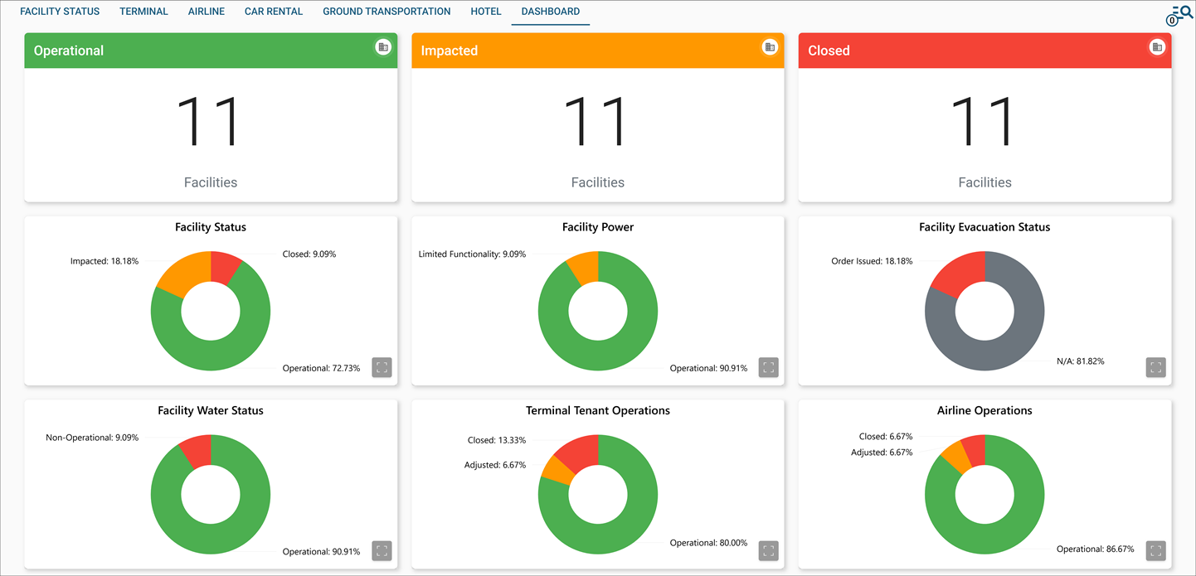
Task: Select the AIRLINE tab
Action: [206, 11]
